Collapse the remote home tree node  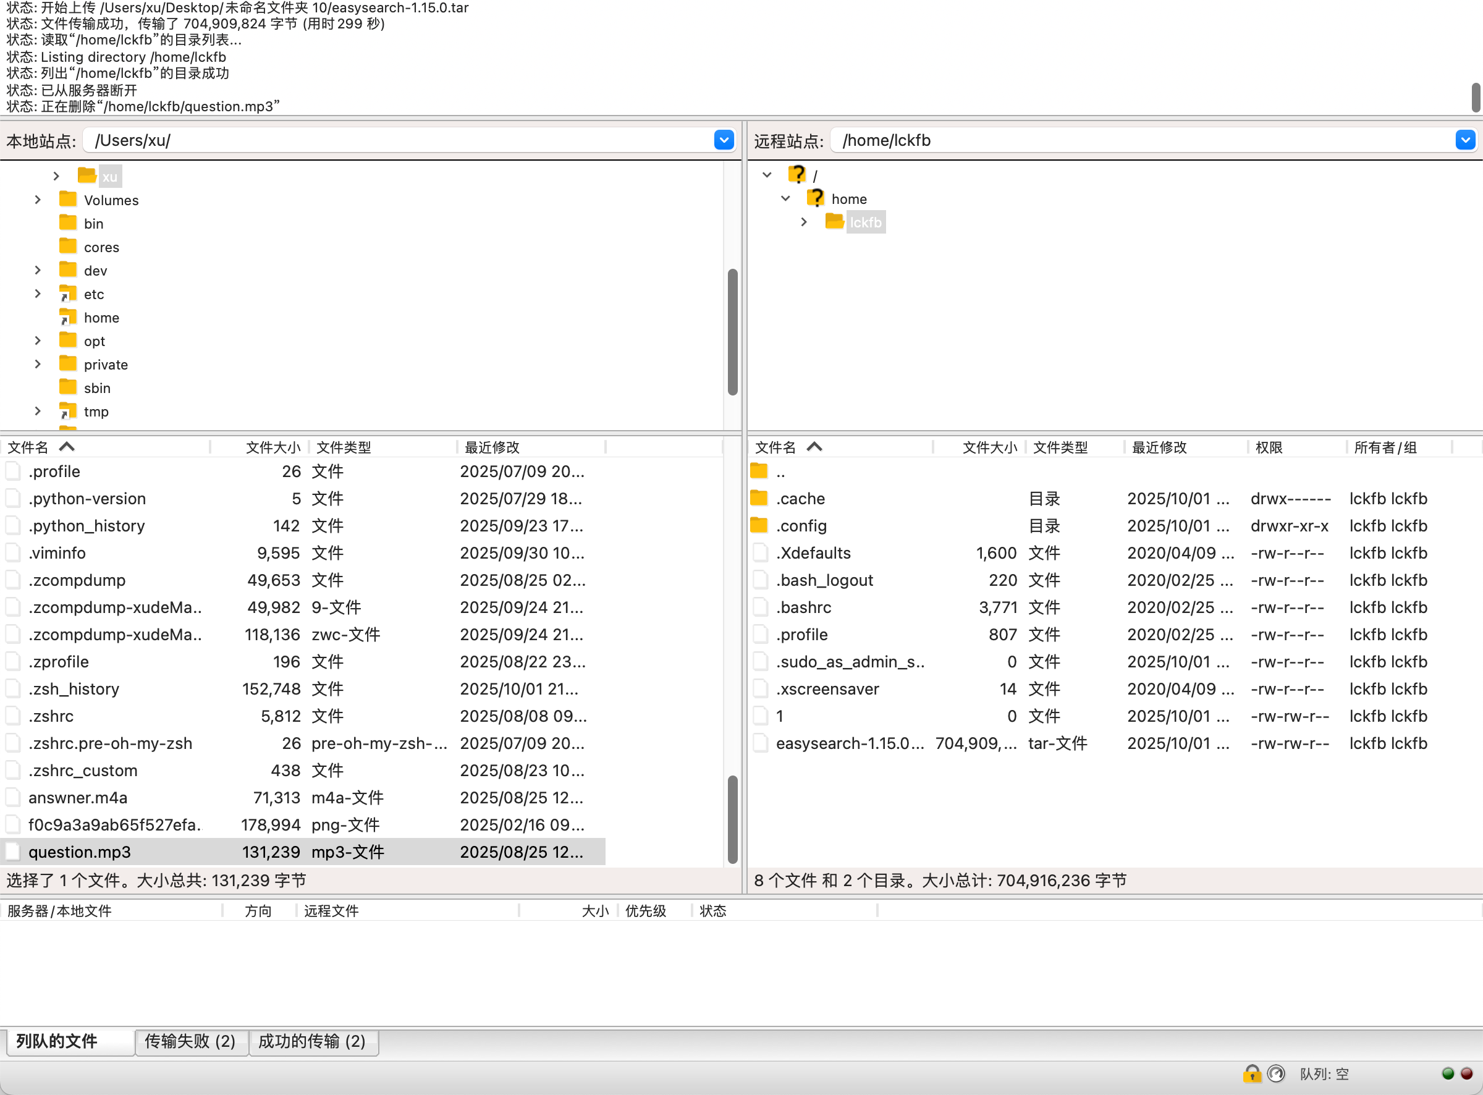tap(785, 198)
